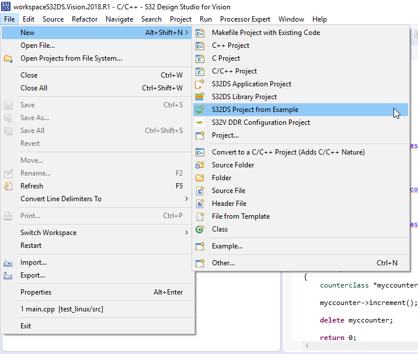
Task: Open the Edit menu
Action: (29, 19)
